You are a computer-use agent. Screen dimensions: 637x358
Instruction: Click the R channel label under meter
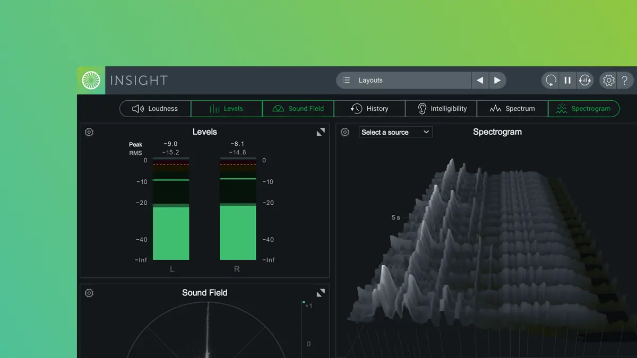click(237, 269)
